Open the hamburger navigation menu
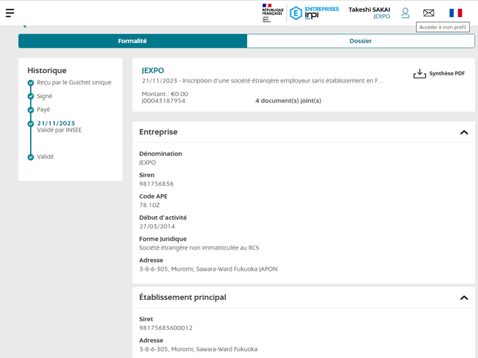 (x=10, y=13)
